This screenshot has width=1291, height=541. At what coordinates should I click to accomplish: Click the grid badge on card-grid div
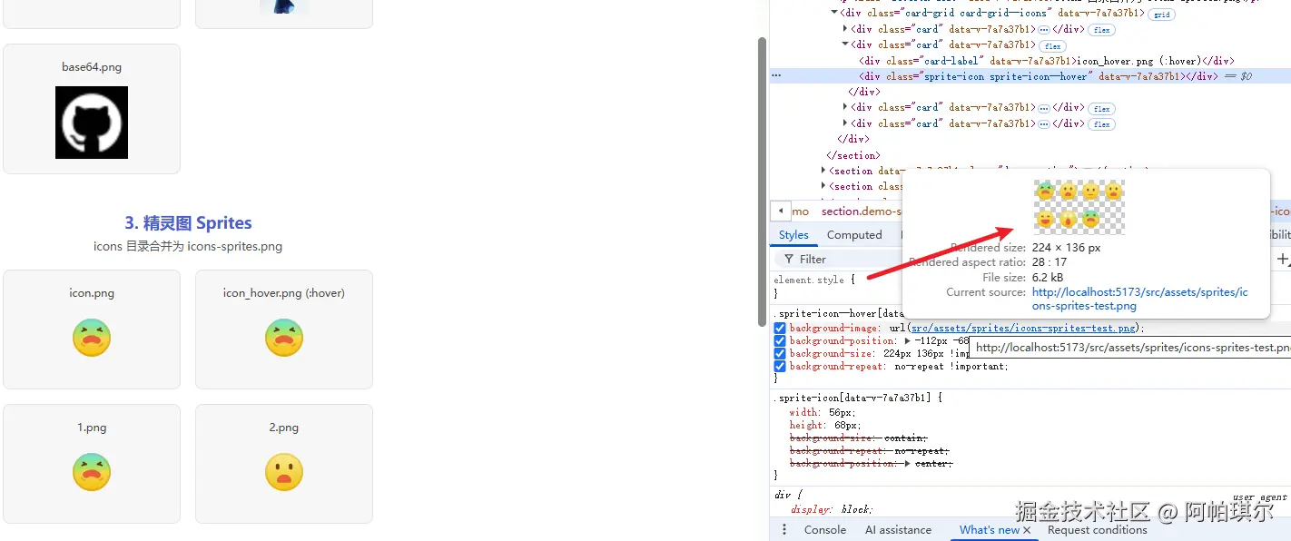1160,15
